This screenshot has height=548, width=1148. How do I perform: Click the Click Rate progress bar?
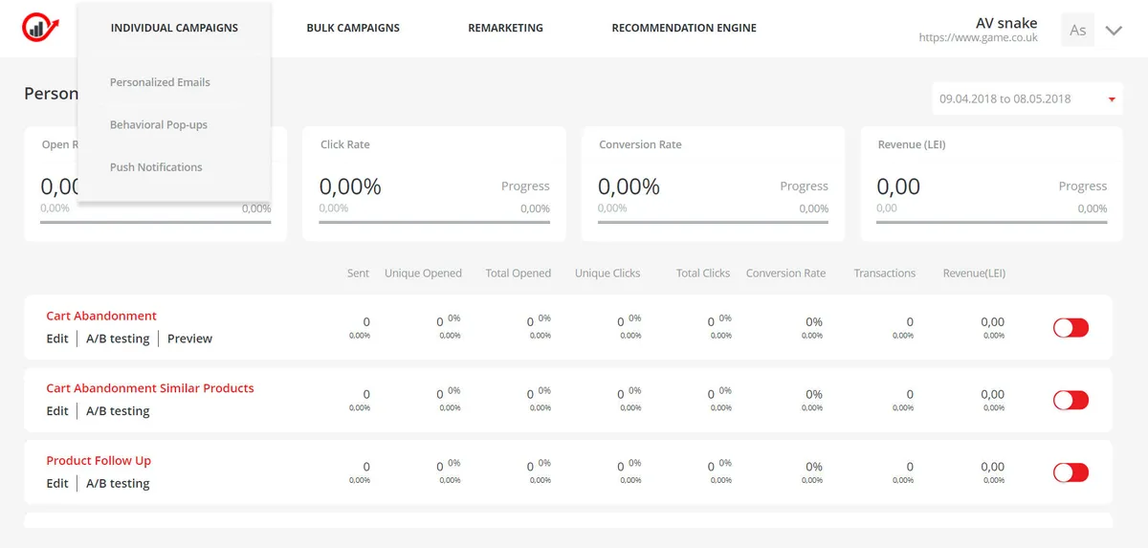[434, 222]
